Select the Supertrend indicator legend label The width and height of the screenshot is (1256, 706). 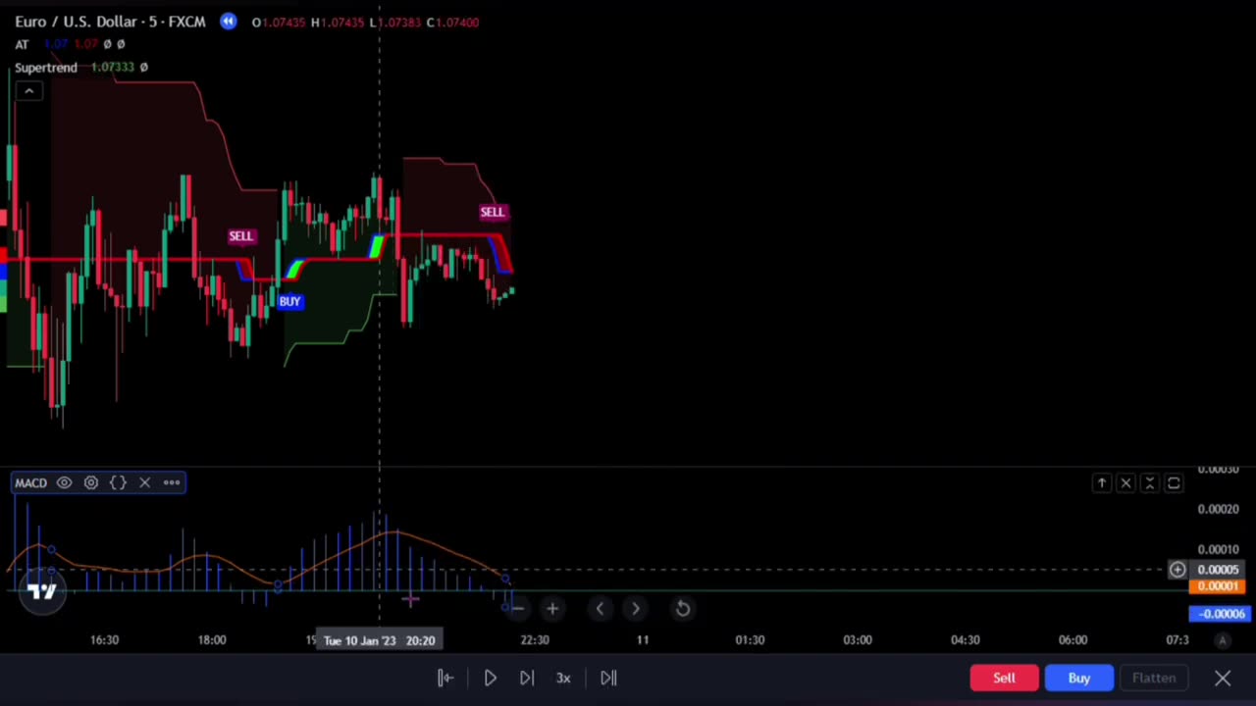tap(45, 67)
